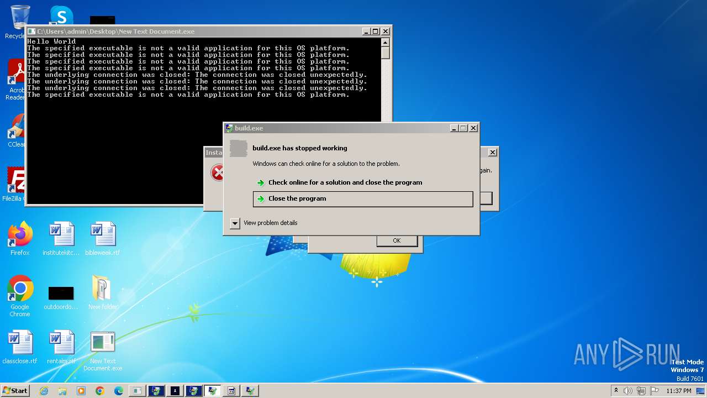This screenshot has height=398, width=707.
Task: Select the outdoordo... black file icon
Action: pos(61,297)
